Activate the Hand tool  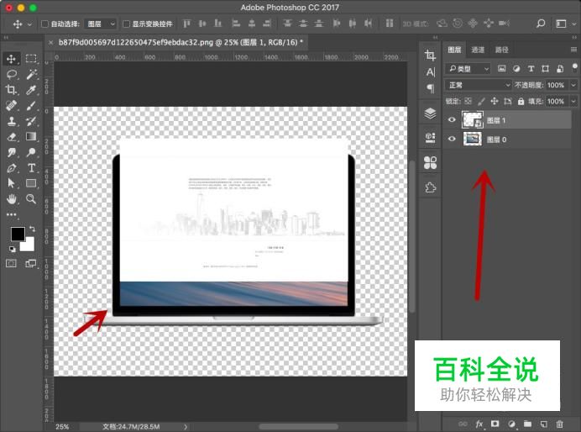click(12, 199)
